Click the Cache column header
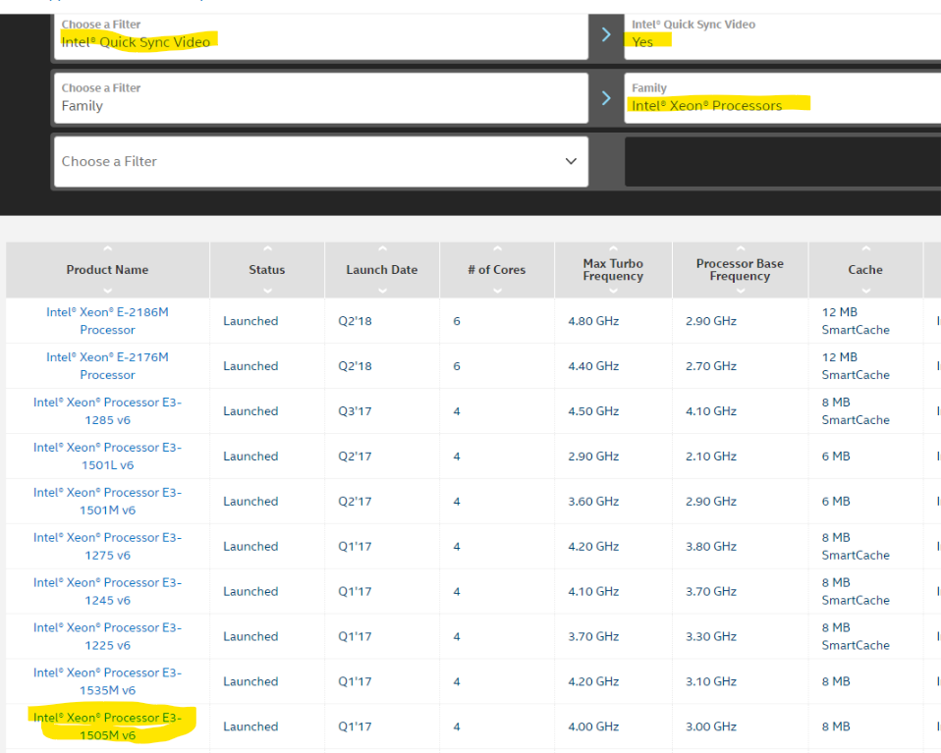 [865, 270]
